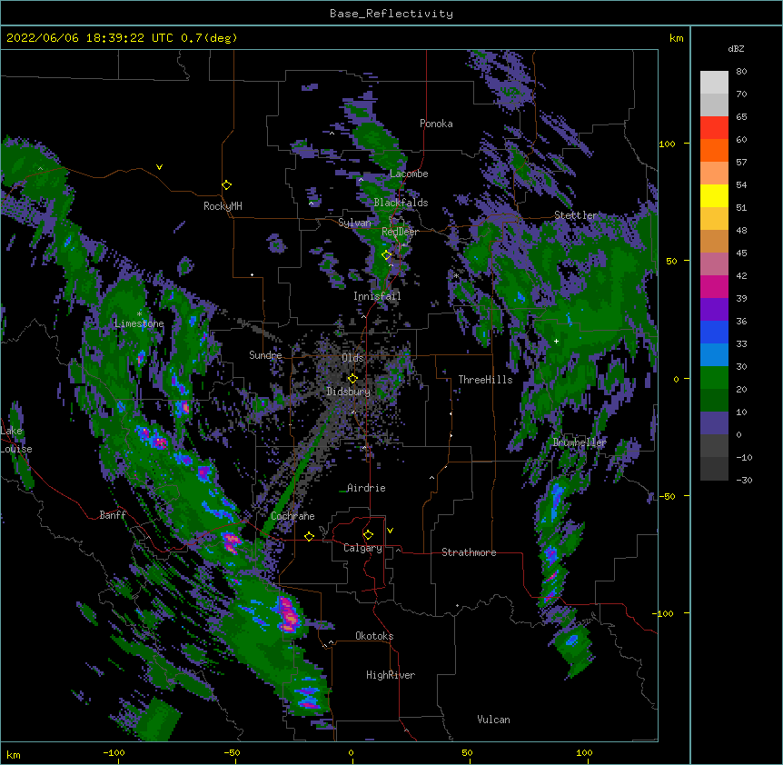Click the 33 dBZ blue legend swatch
Viewport: 783px width, 765px height.
pos(714,332)
